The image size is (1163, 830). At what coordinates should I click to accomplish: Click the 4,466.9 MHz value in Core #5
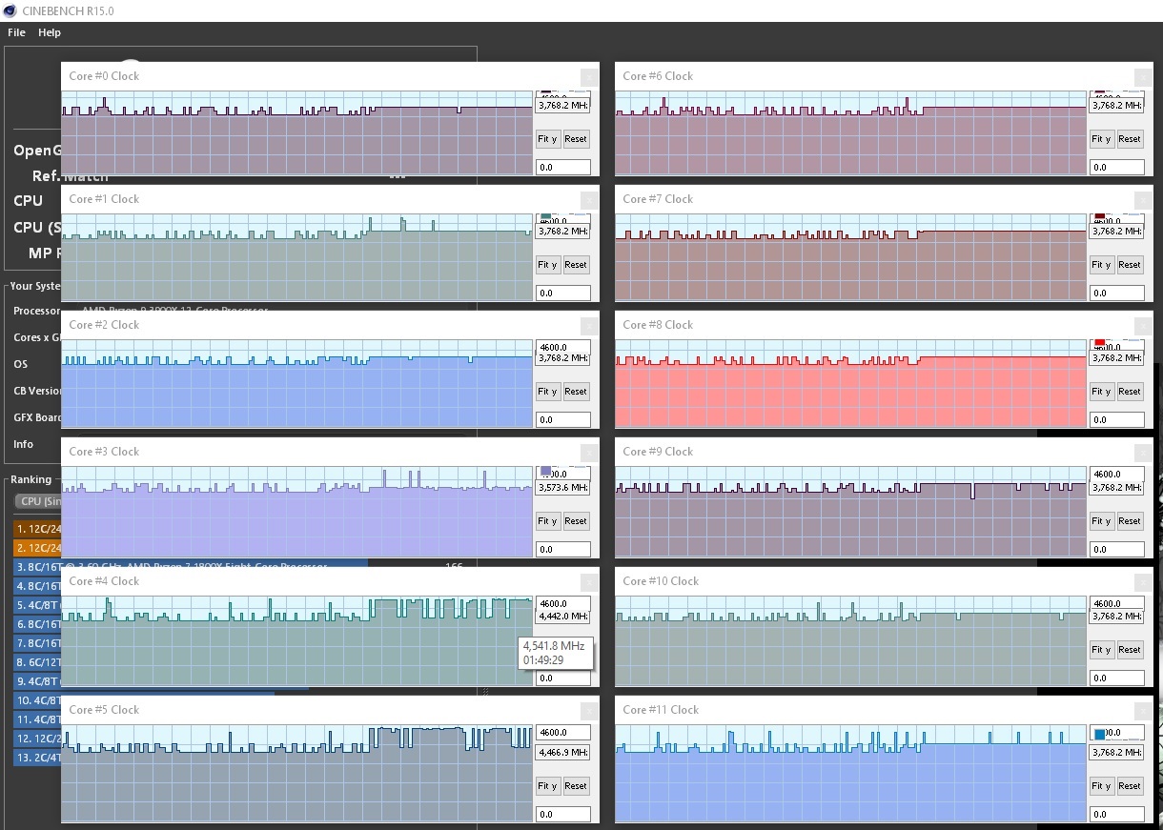pyautogui.click(x=562, y=752)
